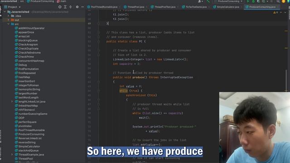The image size is (290, 163).
Task: Click Javarevisited in the breadcrumb bar
Action: pos(9,1)
